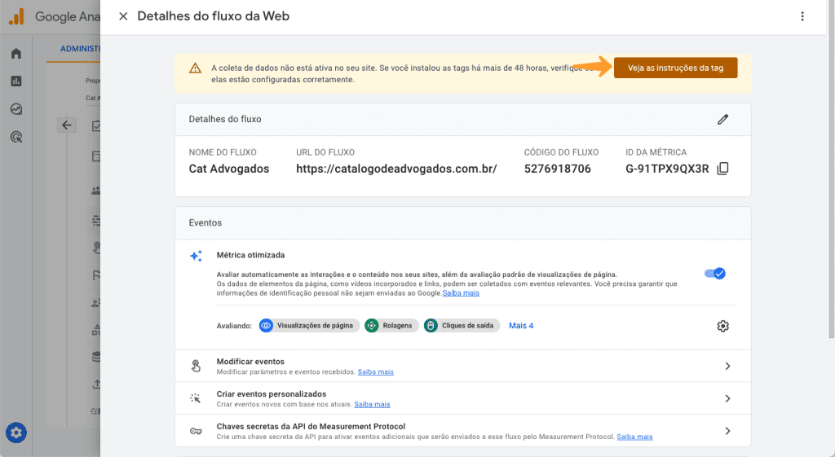835x457 pixels.
Task: Expand the Modificar eventos row
Action: (x=463, y=366)
